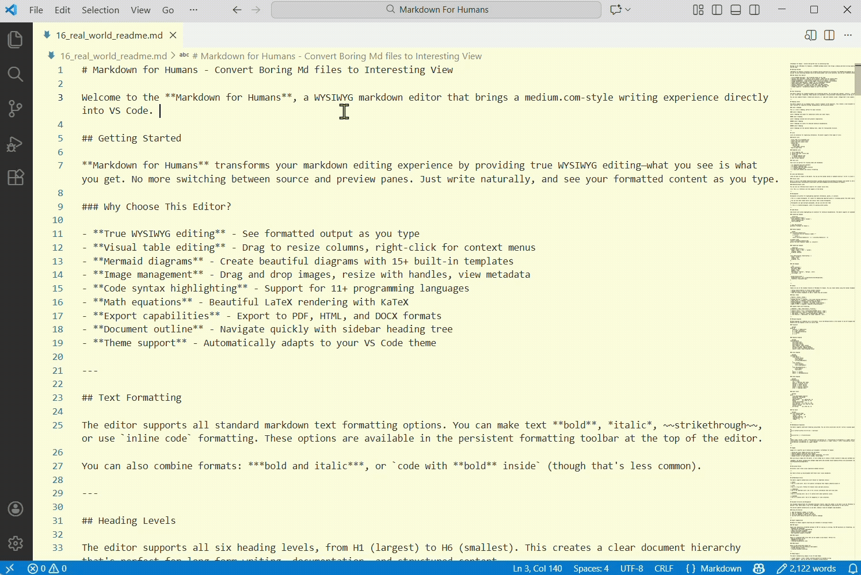
Task: Click the vertical scrollbar thumb
Action: 858,79
